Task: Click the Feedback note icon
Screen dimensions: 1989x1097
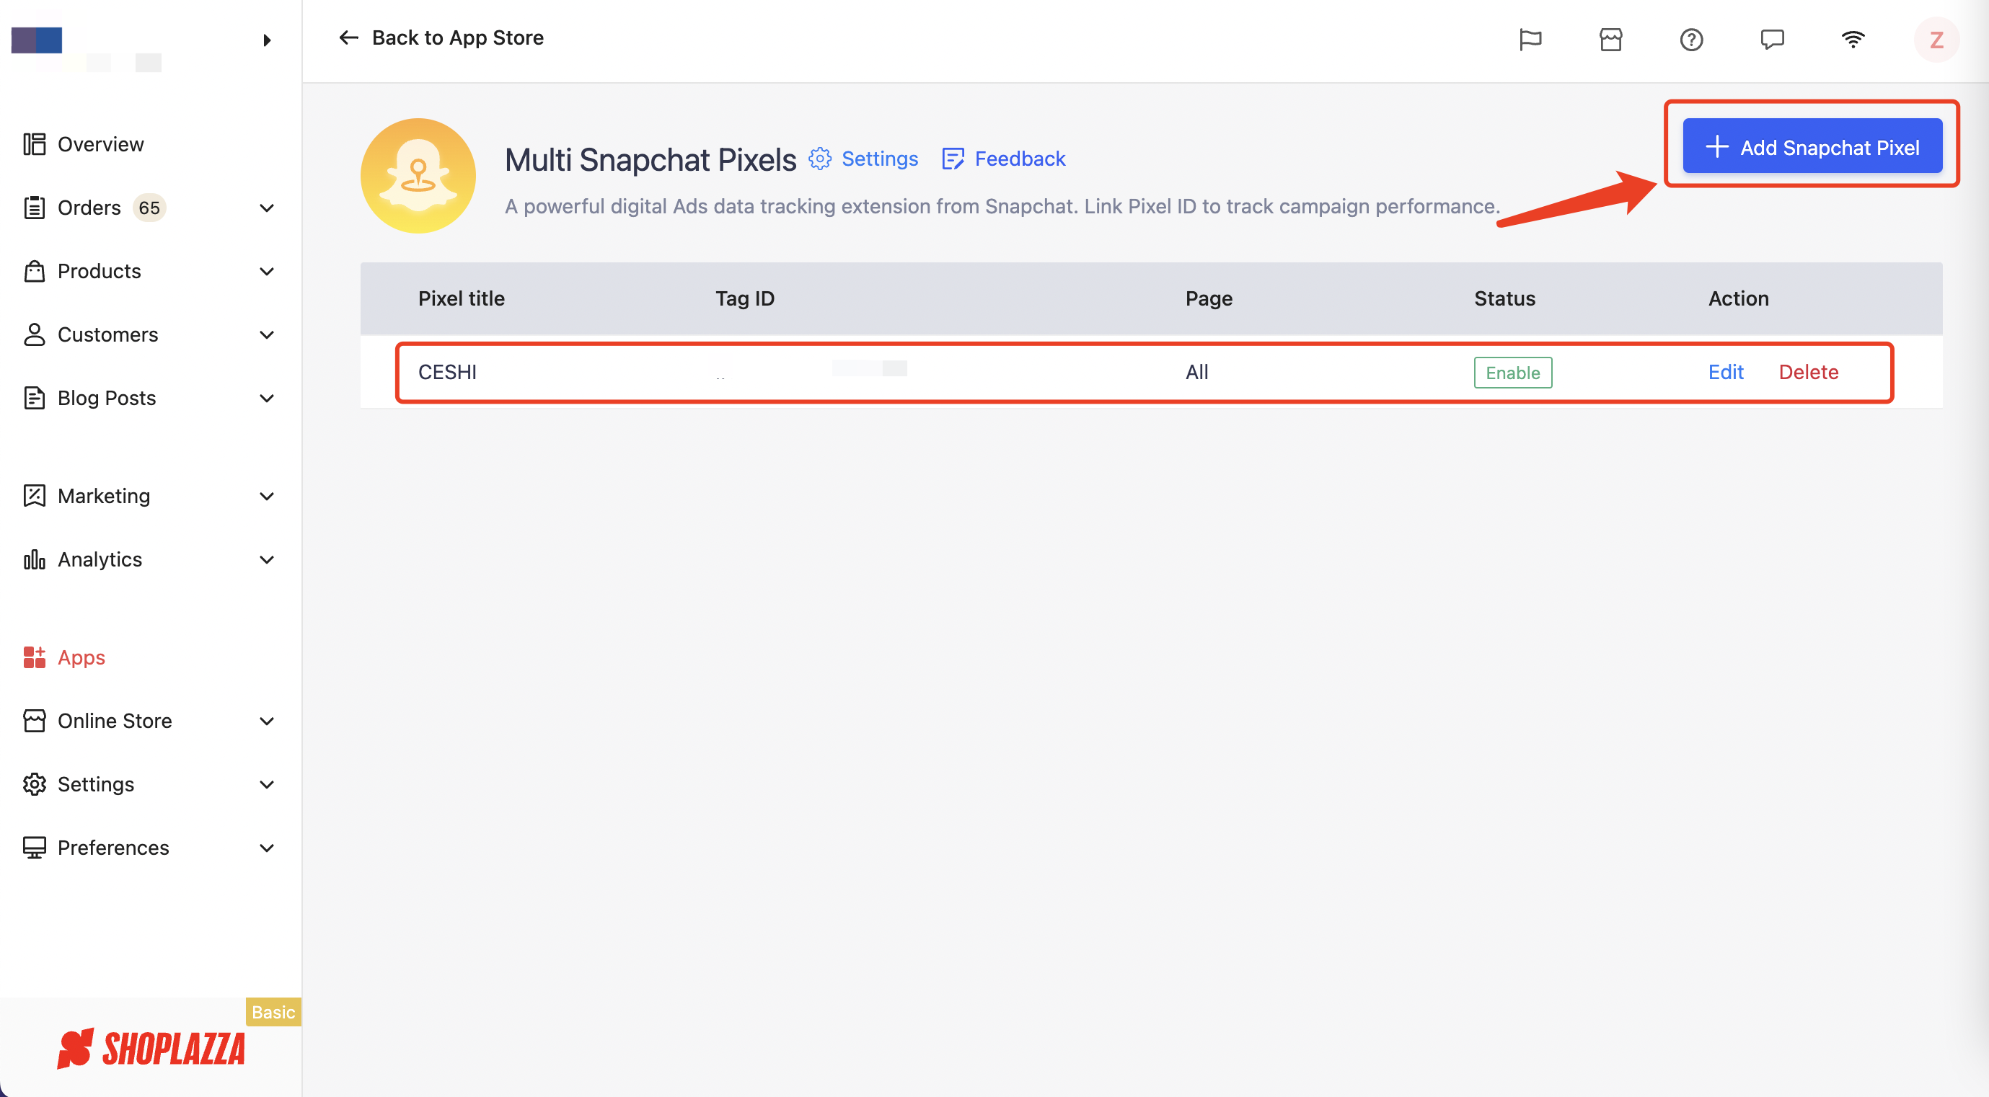Action: [x=953, y=158]
